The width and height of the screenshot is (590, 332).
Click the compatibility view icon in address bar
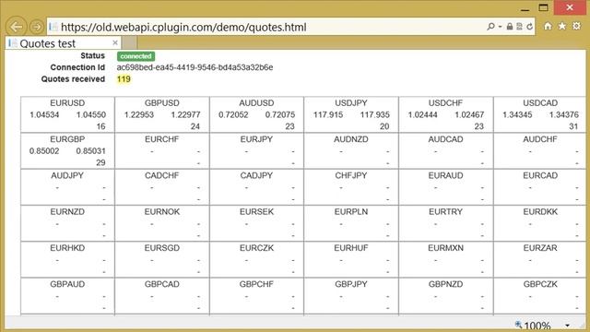[x=520, y=27]
